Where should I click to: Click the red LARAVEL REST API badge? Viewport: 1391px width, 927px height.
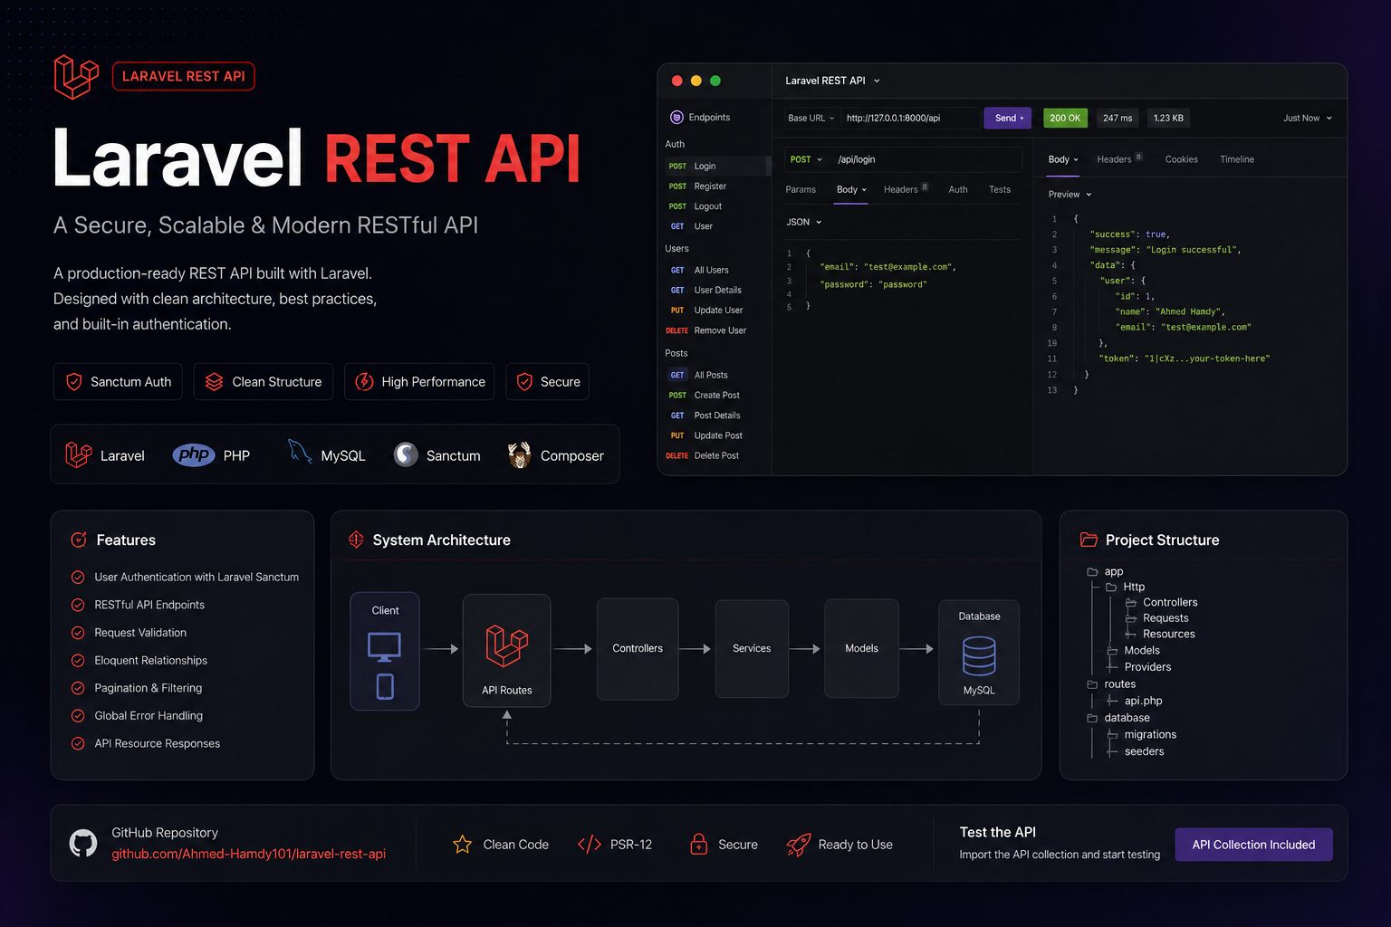184,76
